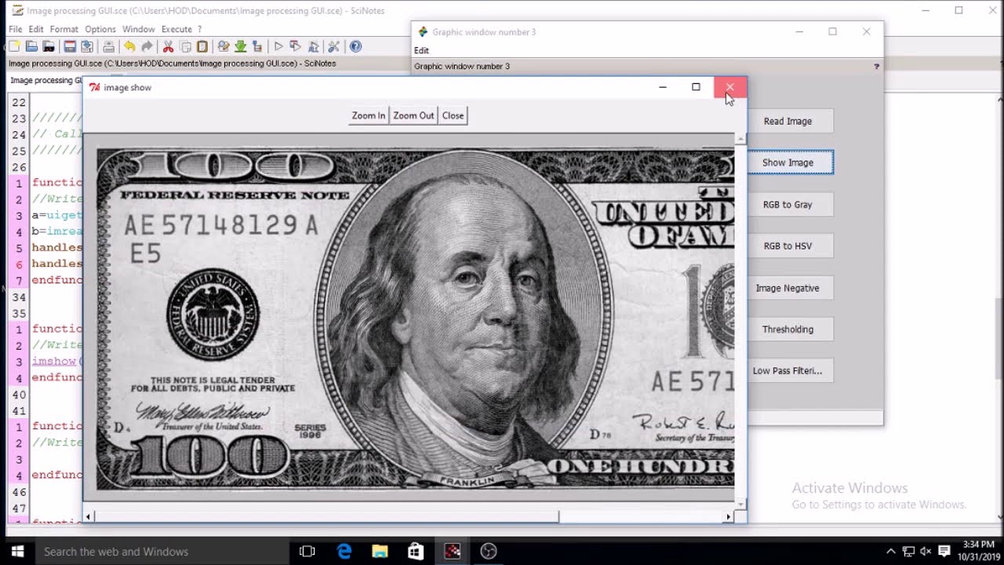Click the Scilab taskbar icon
Viewport: 1004px width, 565px height.
pyautogui.click(x=453, y=552)
